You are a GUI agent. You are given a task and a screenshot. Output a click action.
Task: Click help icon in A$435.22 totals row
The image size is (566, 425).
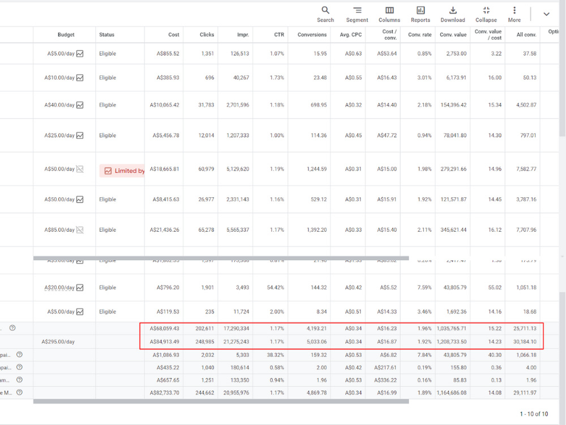19,367
